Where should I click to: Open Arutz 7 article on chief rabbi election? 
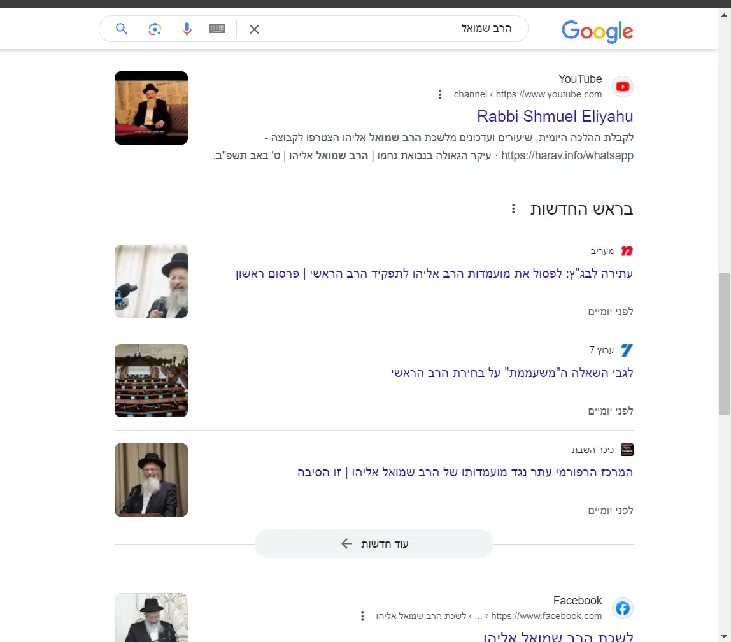pyautogui.click(x=512, y=373)
